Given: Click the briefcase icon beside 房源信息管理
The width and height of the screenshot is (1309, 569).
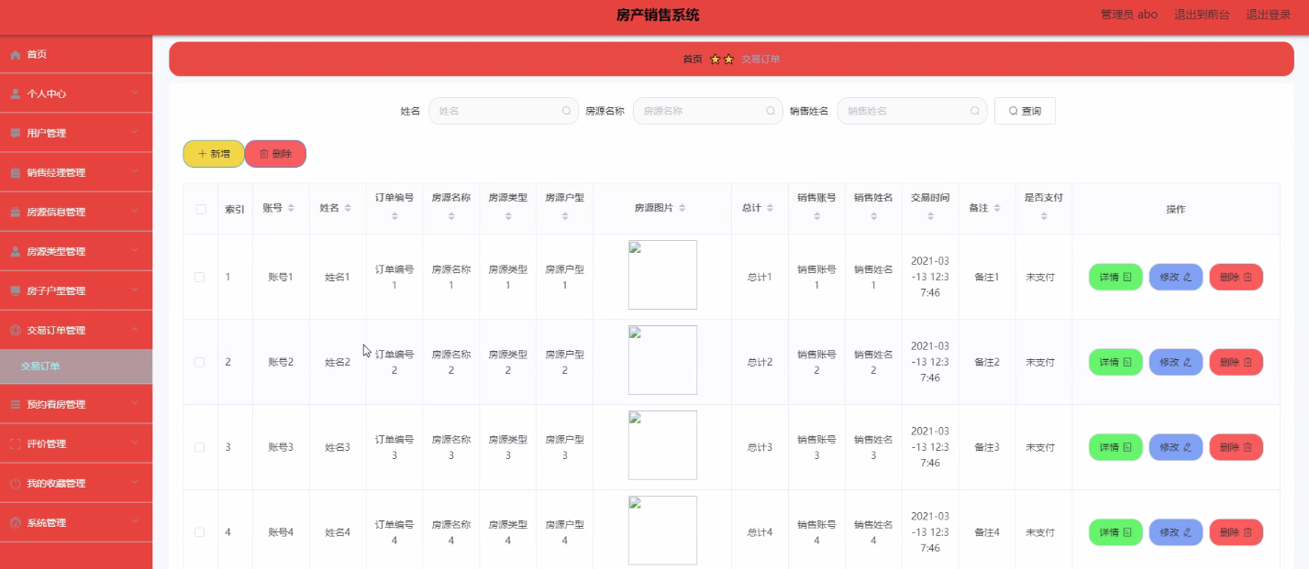Looking at the screenshot, I should pyautogui.click(x=15, y=213).
